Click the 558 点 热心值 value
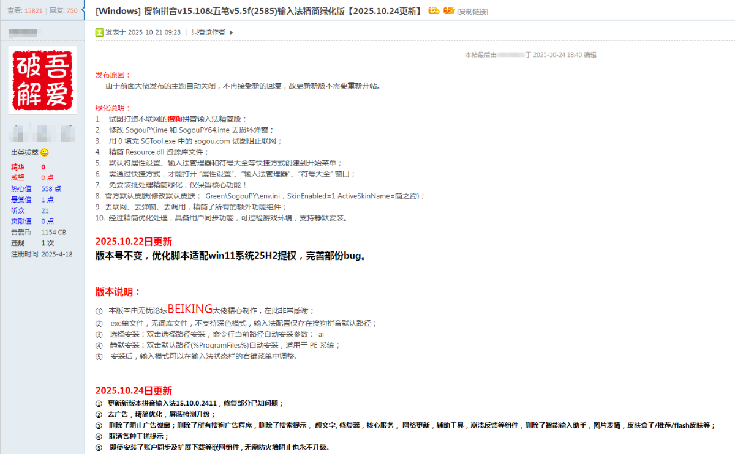Image resolution: width=735 pixels, height=454 pixels. pyautogui.click(x=51, y=189)
